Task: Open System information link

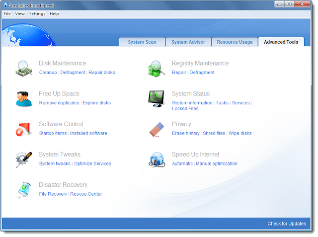Action: tap(192, 103)
